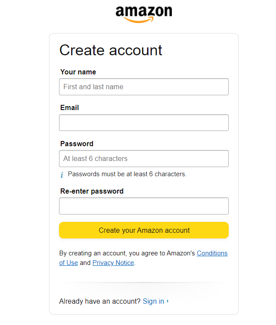
Task: Click the Create account heading
Action: tap(111, 50)
